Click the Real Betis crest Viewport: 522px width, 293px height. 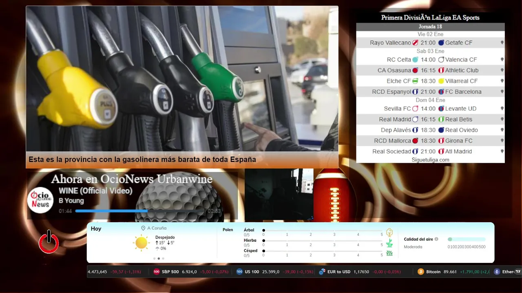pyautogui.click(x=441, y=119)
